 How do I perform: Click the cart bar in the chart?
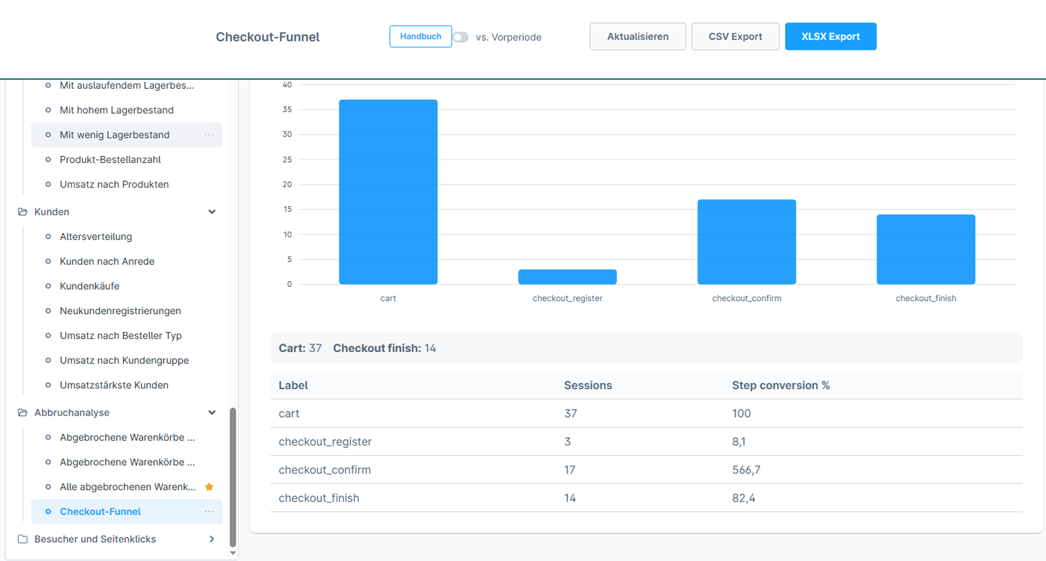coord(388,192)
